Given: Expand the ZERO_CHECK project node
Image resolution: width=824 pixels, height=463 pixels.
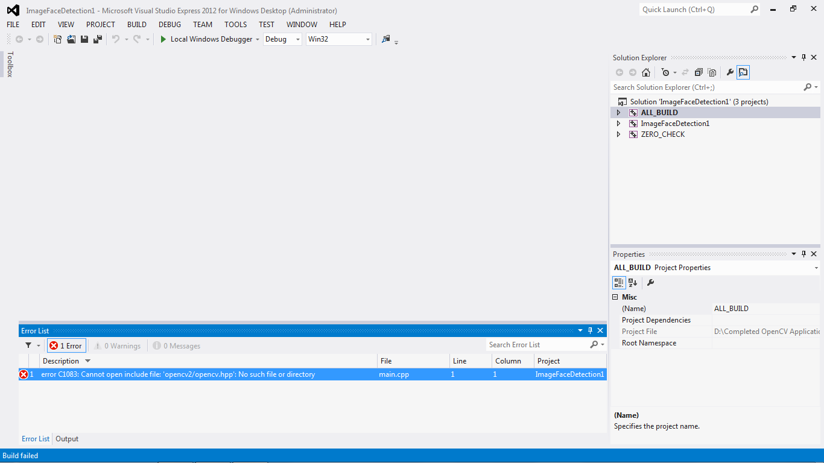Looking at the screenshot, I should coord(618,134).
